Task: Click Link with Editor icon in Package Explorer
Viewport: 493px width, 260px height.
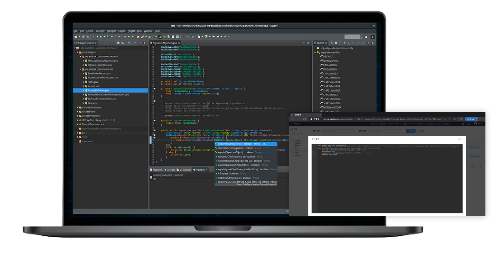Action: click(123, 43)
